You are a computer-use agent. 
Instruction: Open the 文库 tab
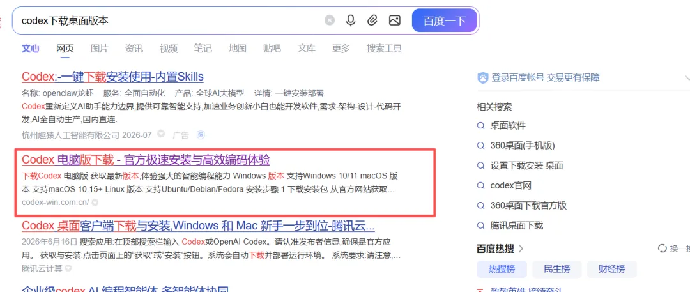point(306,49)
